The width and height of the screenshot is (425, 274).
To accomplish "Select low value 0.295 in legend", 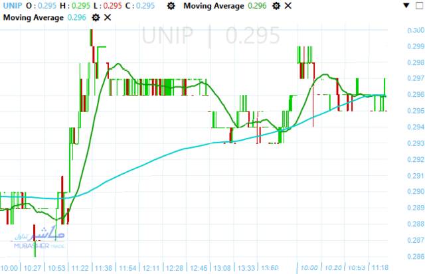I will [x=112, y=6].
